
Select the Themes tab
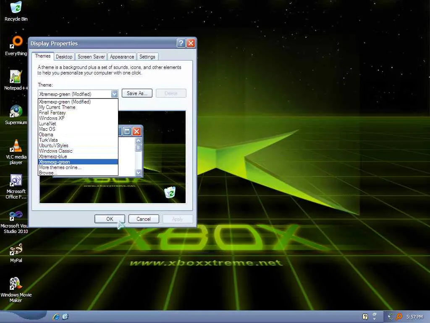[x=42, y=56]
